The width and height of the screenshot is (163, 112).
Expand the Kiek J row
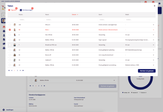[153, 30]
